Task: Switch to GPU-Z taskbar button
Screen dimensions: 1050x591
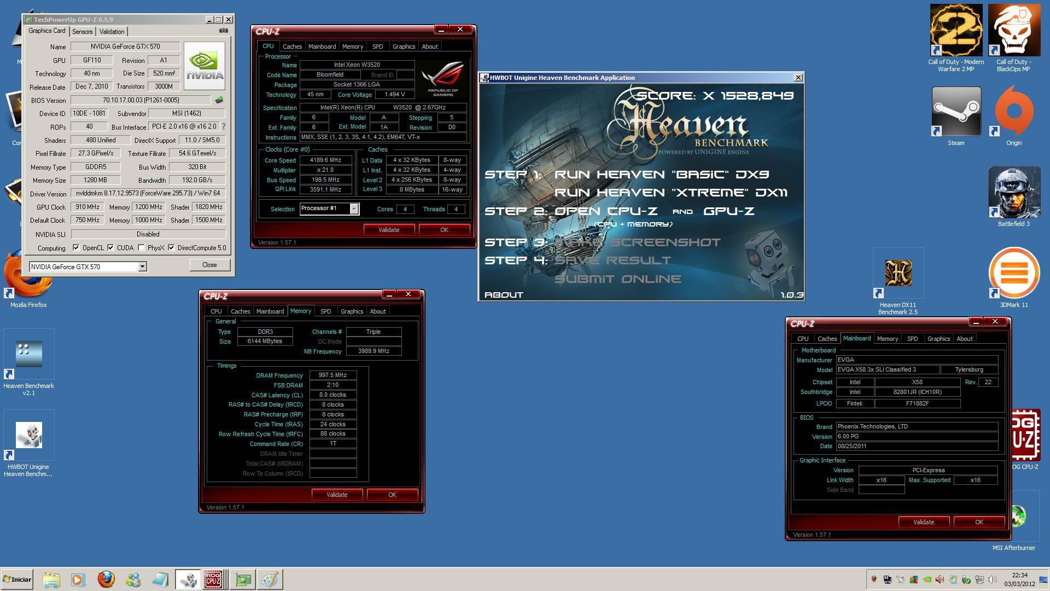Action: click(x=243, y=580)
